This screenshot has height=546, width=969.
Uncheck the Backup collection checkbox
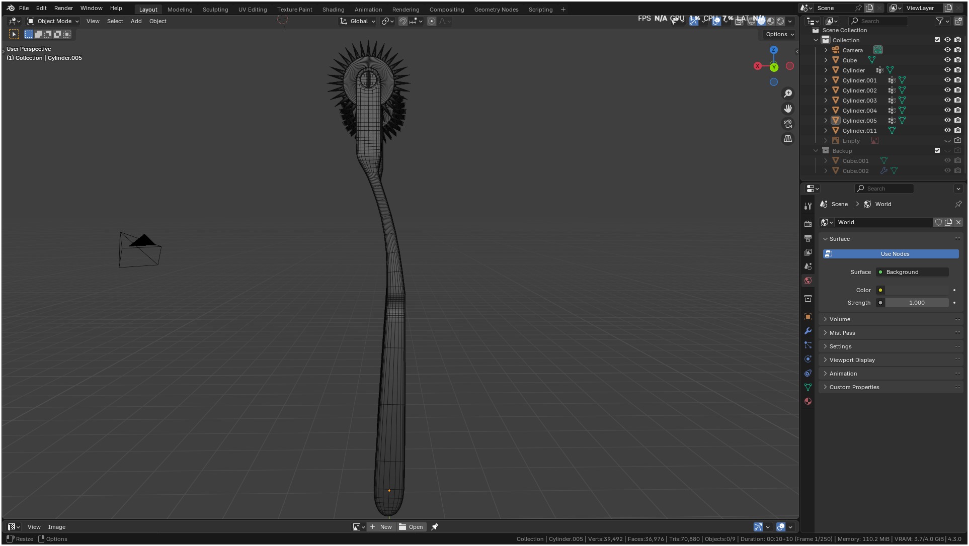937,150
